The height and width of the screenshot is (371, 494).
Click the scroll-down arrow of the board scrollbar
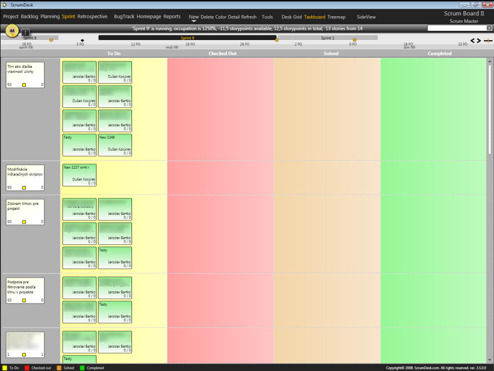tap(489, 360)
